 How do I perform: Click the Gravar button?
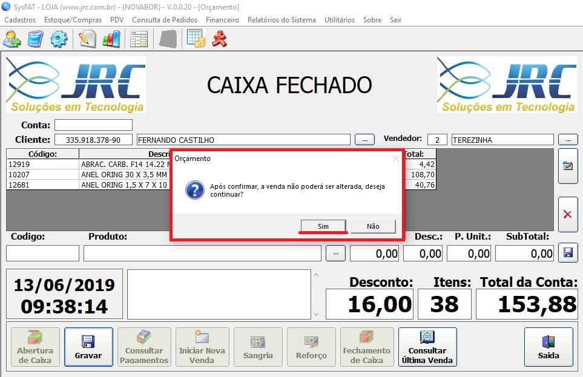88,347
